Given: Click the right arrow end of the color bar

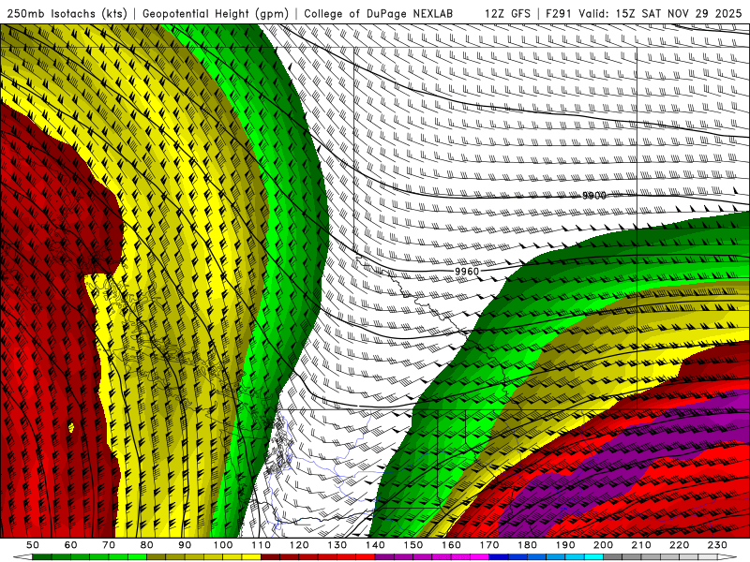Looking at the screenshot, I should click(x=727, y=557).
